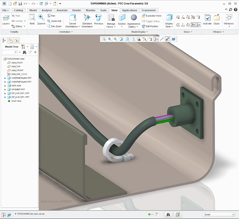Image resolution: width=239 pixels, height=219 pixels.
Task: Click the binoculars find icon in Model Tree
Action: tap(24, 52)
